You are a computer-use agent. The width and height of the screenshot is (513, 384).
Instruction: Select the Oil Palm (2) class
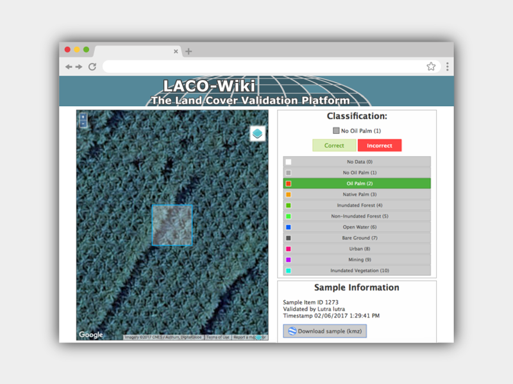pyautogui.click(x=357, y=184)
